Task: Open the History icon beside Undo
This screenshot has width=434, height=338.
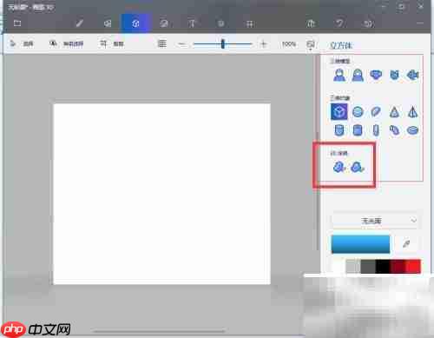Action: pyautogui.click(x=368, y=23)
